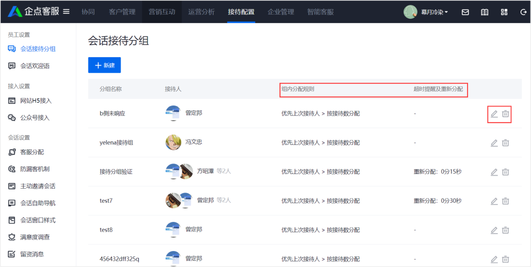Expand the 幕月冷染 account dropdown
The width and height of the screenshot is (531, 267).
434,12
